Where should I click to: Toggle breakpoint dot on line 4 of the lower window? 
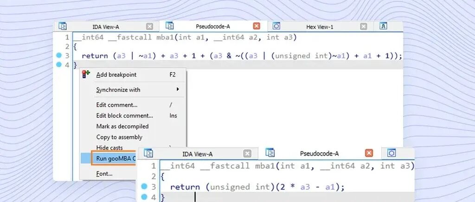tap(145, 197)
